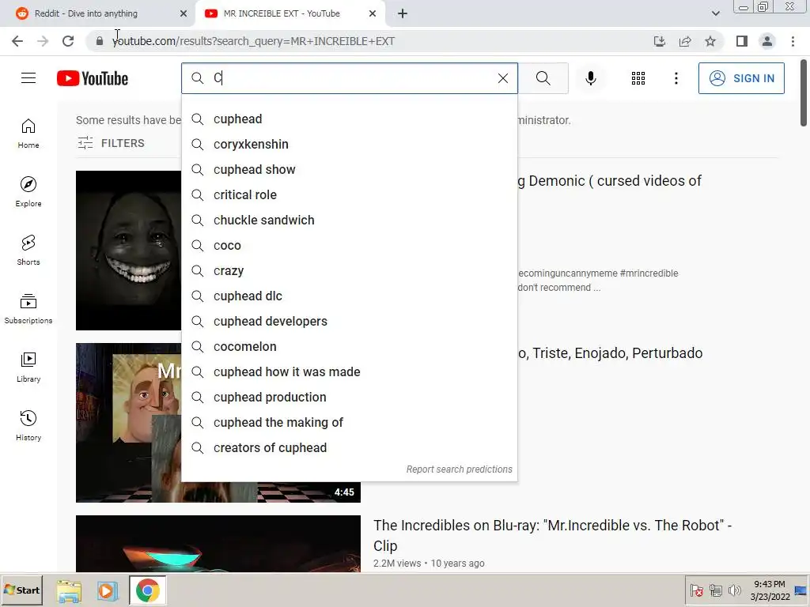Click the magnifier search submit button
This screenshot has width=810, height=607.
[x=543, y=78]
